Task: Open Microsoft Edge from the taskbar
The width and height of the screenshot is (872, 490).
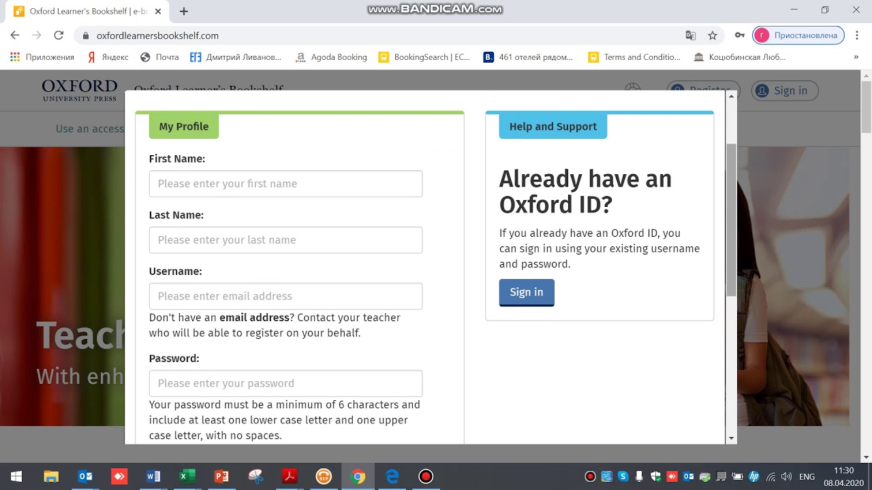Action: point(392,476)
